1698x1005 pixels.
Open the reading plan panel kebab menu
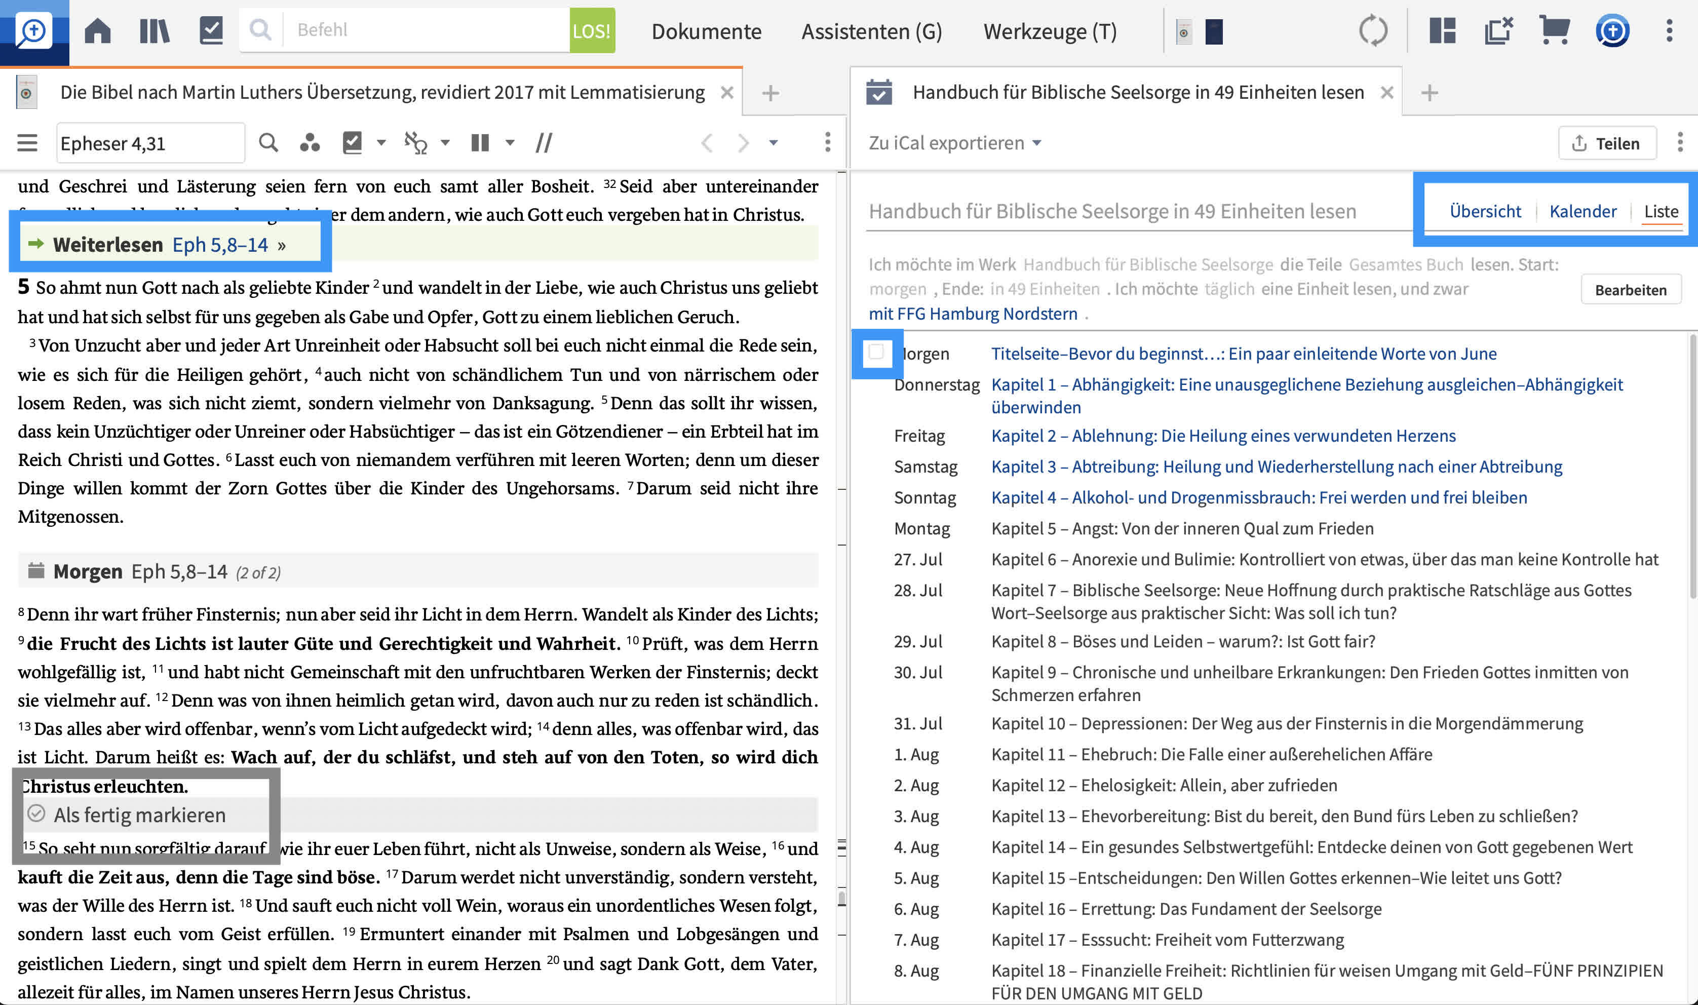[x=1680, y=142]
